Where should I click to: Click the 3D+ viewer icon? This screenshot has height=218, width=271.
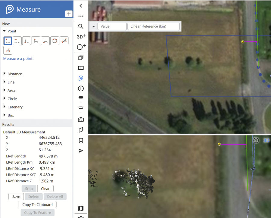tap(81, 36)
